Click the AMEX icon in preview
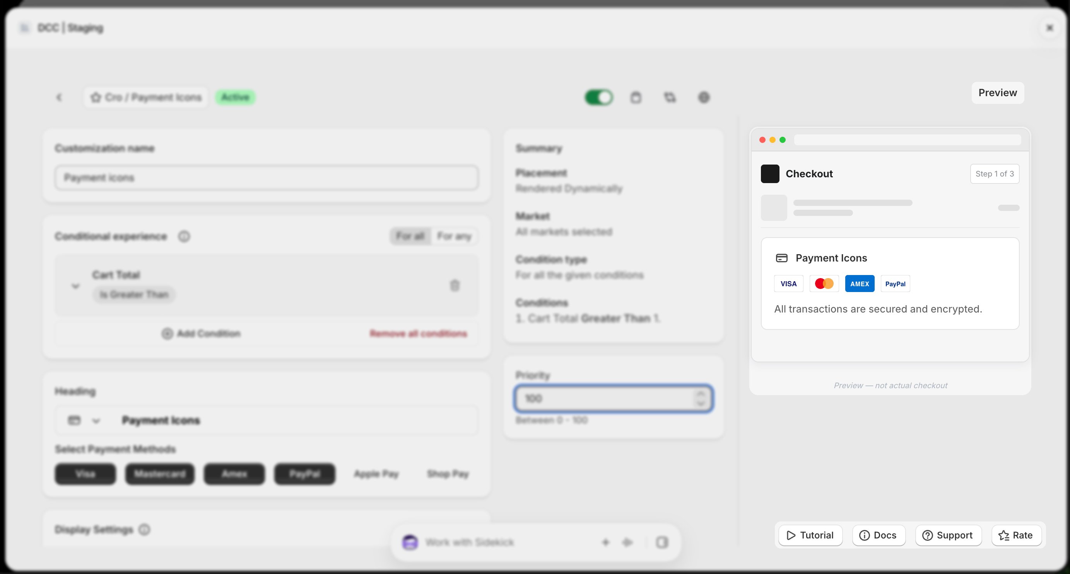Viewport: 1070px width, 574px height. coord(860,284)
